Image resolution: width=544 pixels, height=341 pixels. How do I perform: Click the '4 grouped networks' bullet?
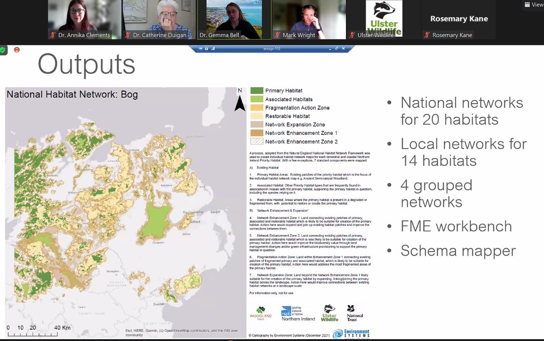437,193
